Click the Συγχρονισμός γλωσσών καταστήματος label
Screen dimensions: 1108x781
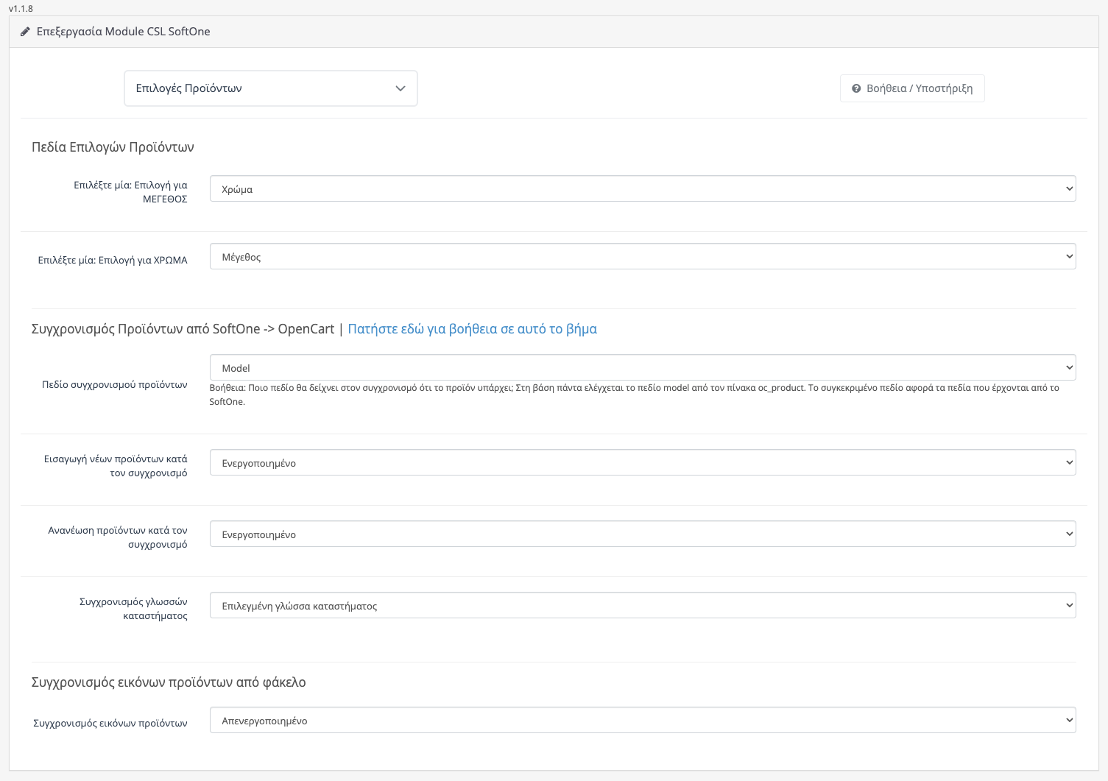tap(133, 609)
